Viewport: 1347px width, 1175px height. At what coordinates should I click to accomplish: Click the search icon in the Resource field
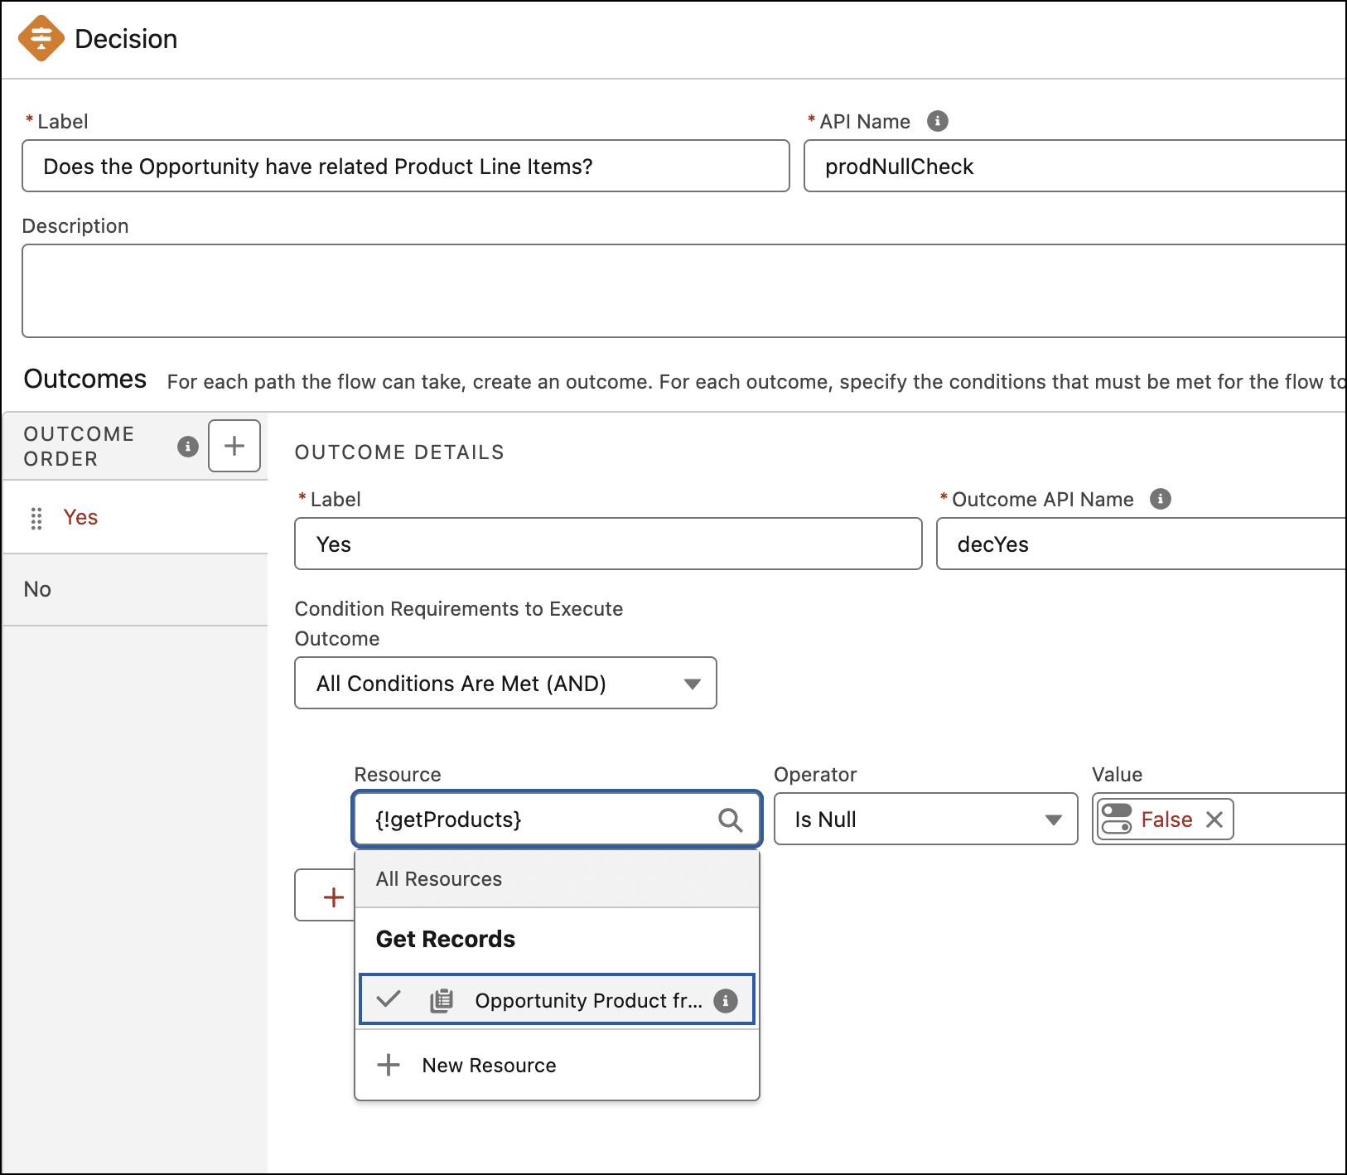[730, 820]
